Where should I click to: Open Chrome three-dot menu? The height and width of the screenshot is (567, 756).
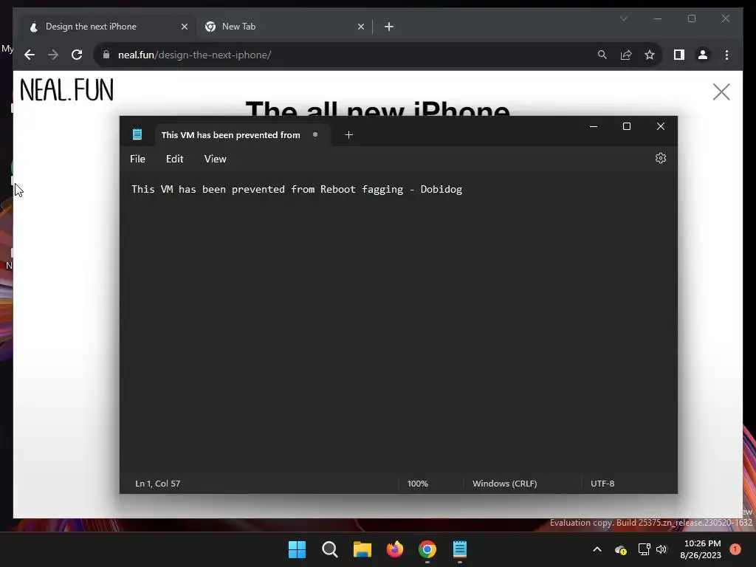click(726, 55)
